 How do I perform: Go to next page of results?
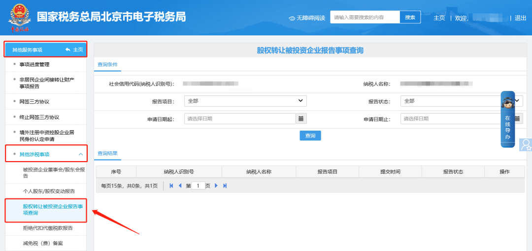coord(216,186)
